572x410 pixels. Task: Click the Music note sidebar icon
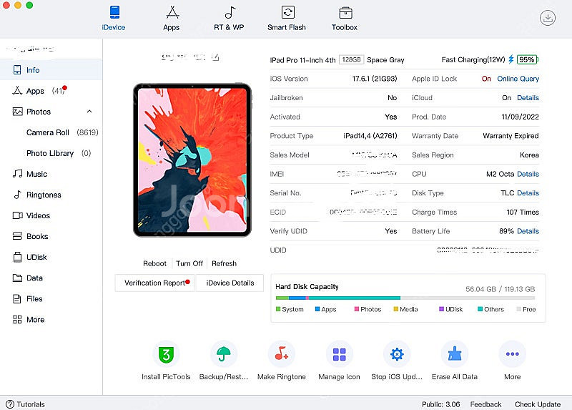point(17,174)
